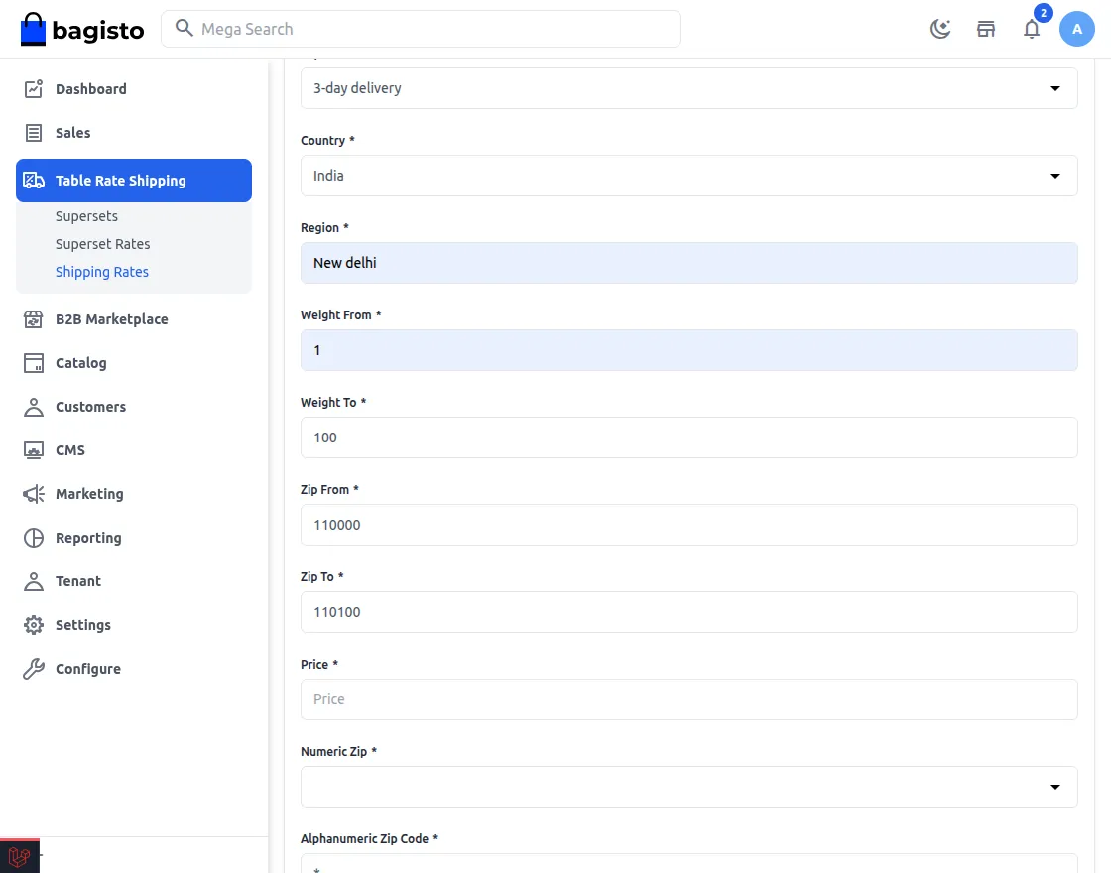Click the Reporting pie chart icon
This screenshot has height=873, width=1111.
pos(34,538)
